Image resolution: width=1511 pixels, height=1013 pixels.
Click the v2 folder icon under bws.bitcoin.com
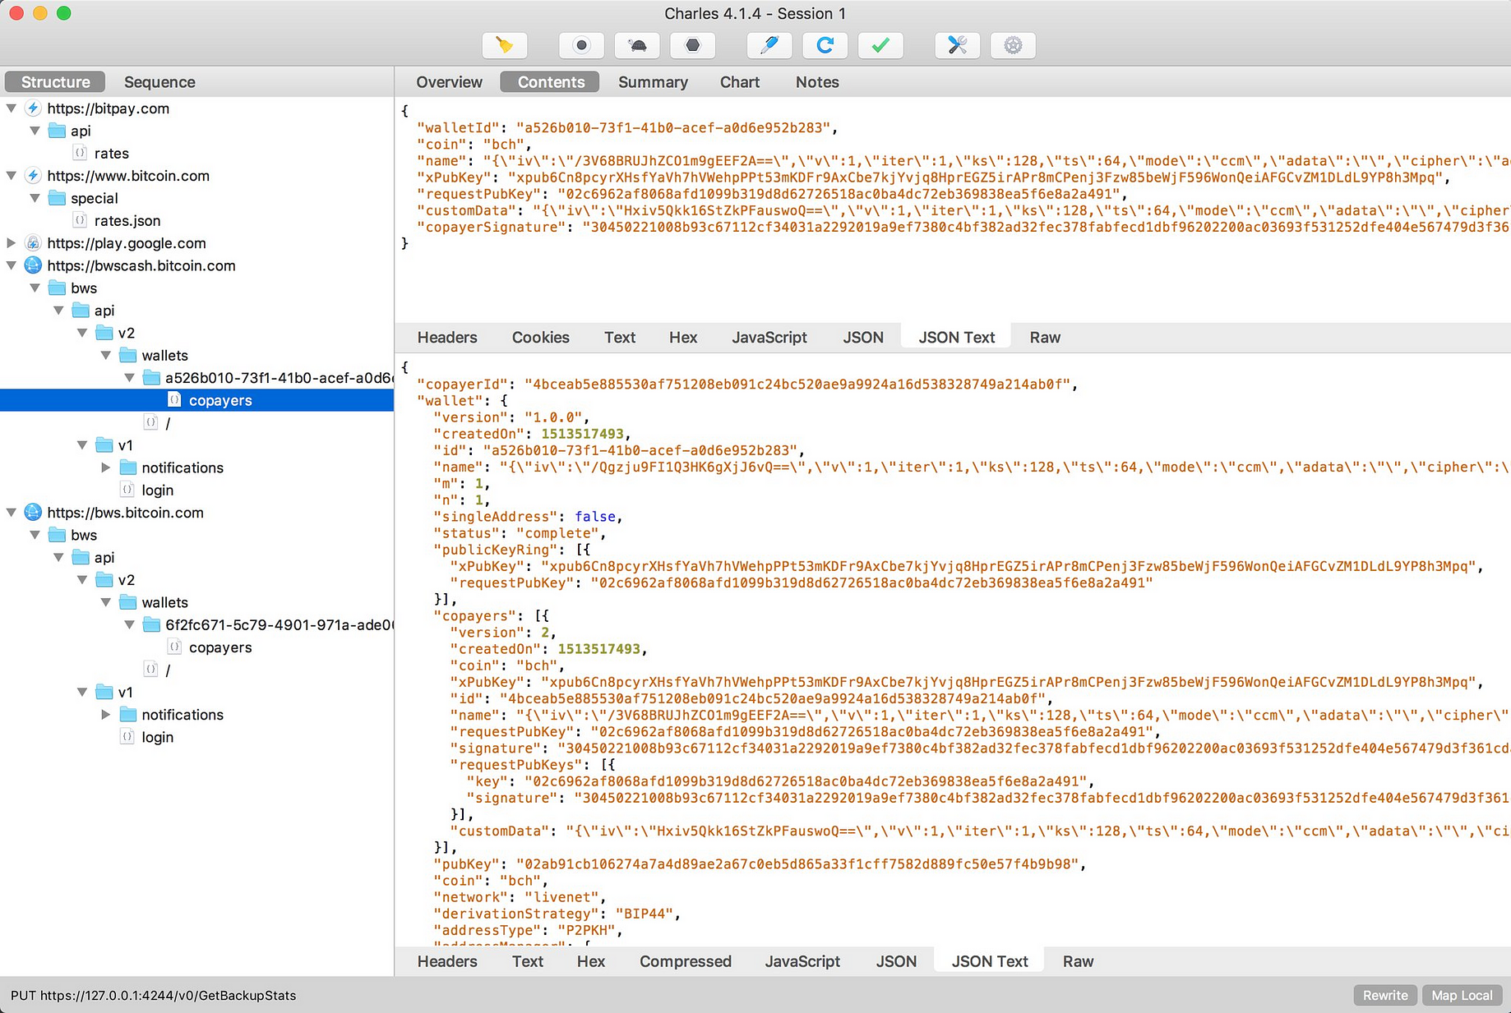tap(104, 580)
